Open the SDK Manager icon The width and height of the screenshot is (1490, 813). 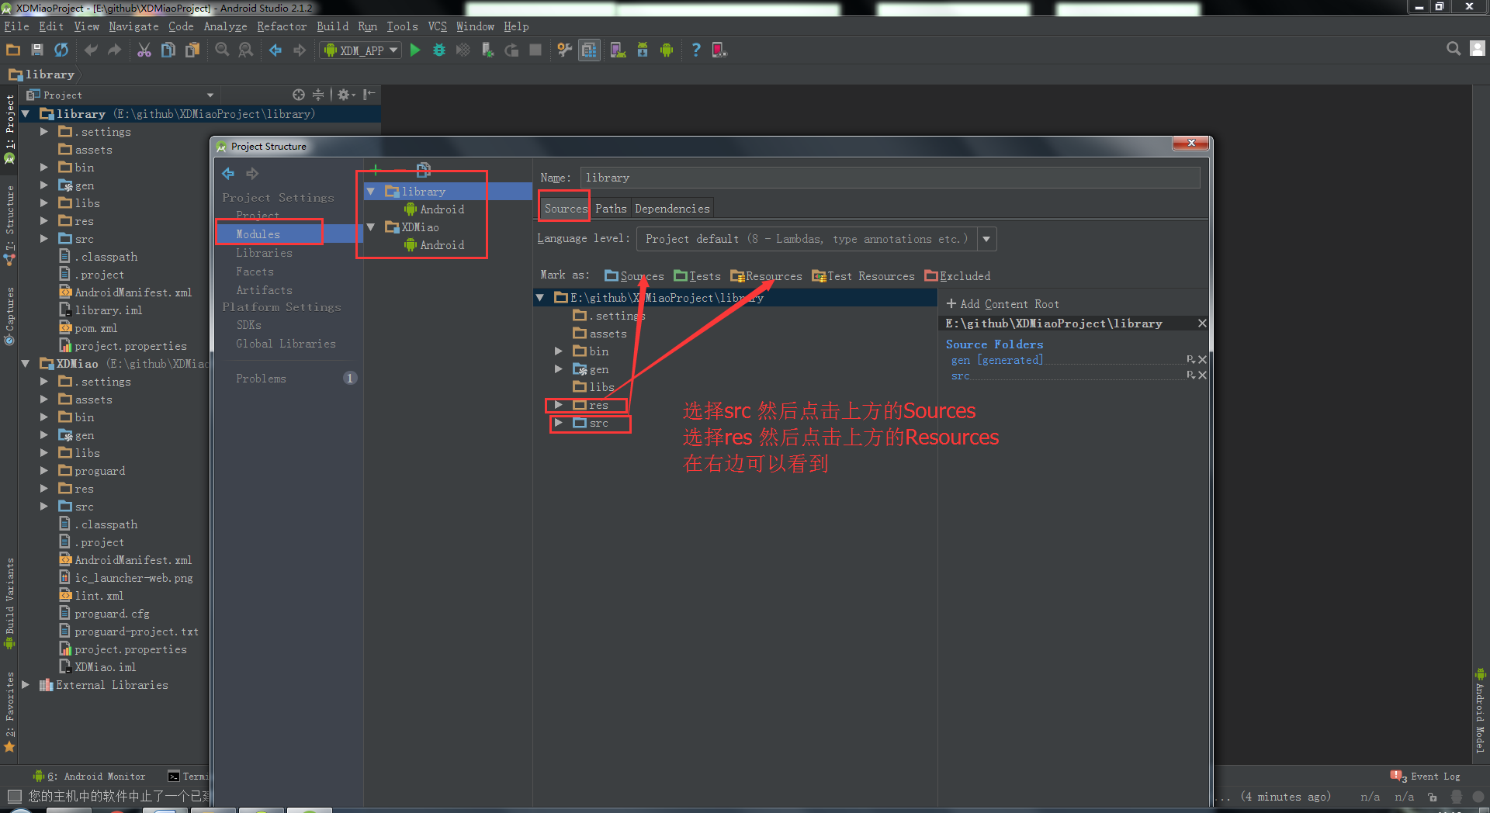(x=643, y=50)
